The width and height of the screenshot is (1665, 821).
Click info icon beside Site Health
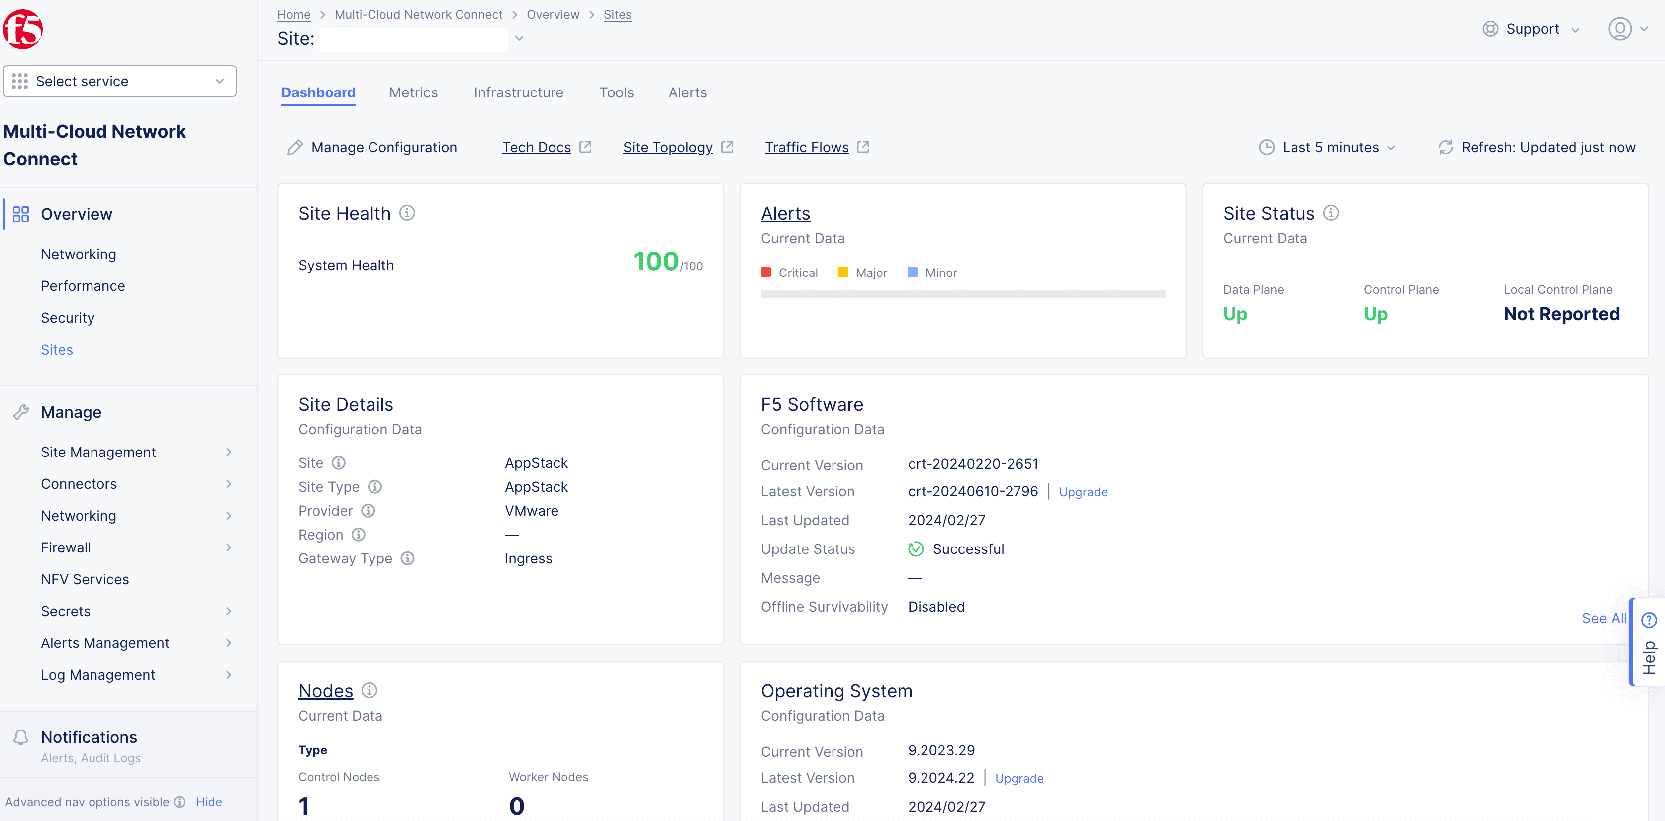pyautogui.click(x=407, y=213)
